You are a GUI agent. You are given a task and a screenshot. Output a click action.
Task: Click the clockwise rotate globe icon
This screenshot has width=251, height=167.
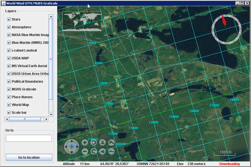click(x=94, y=151)
